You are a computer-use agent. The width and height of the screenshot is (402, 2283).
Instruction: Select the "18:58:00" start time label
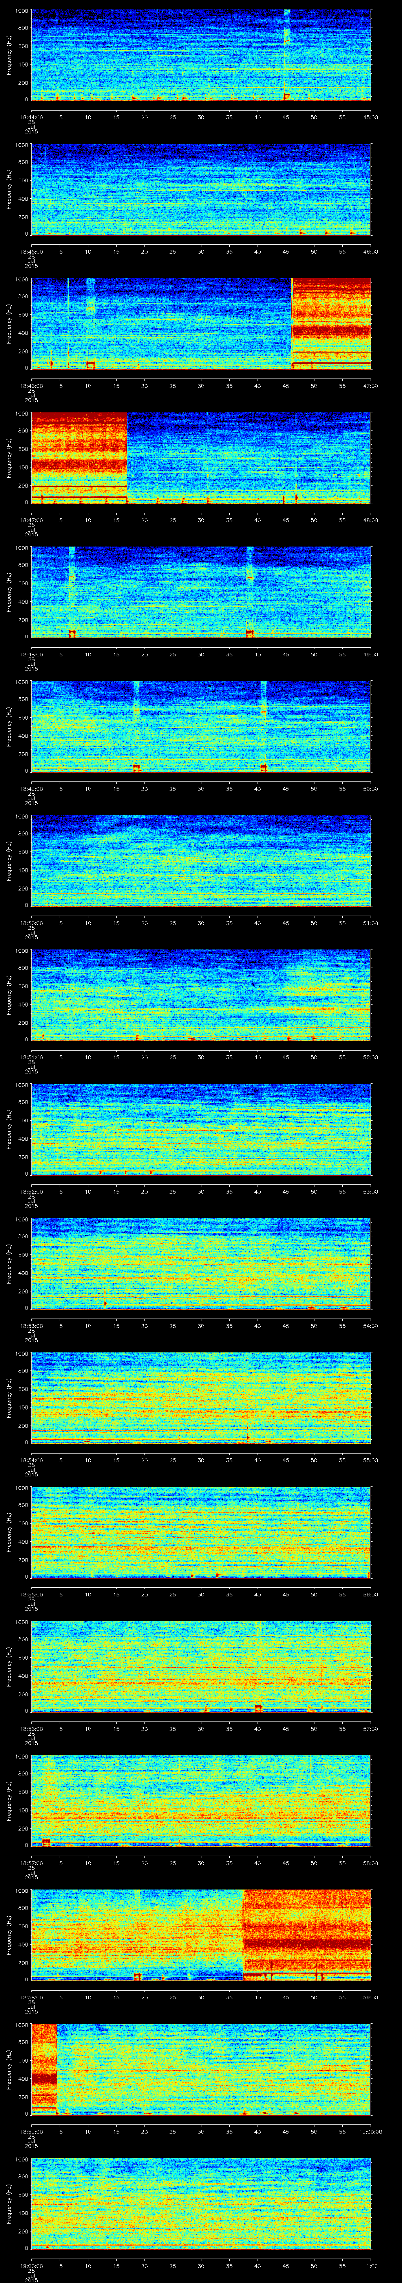pyautogui.click(x=31, y=1997)
